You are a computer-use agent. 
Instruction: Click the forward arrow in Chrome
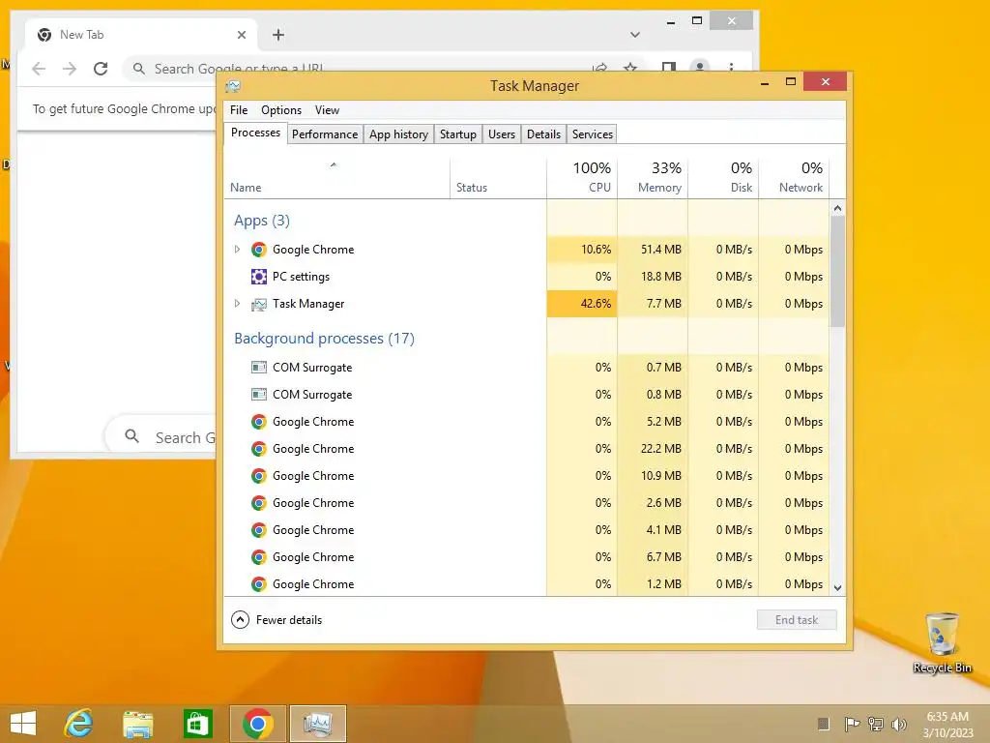[x=70, y=69]
